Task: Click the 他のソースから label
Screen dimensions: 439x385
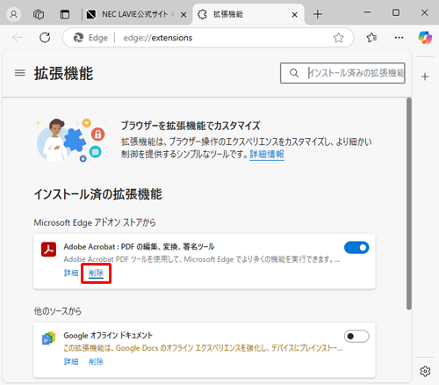Action: click(x=58, y=311)
